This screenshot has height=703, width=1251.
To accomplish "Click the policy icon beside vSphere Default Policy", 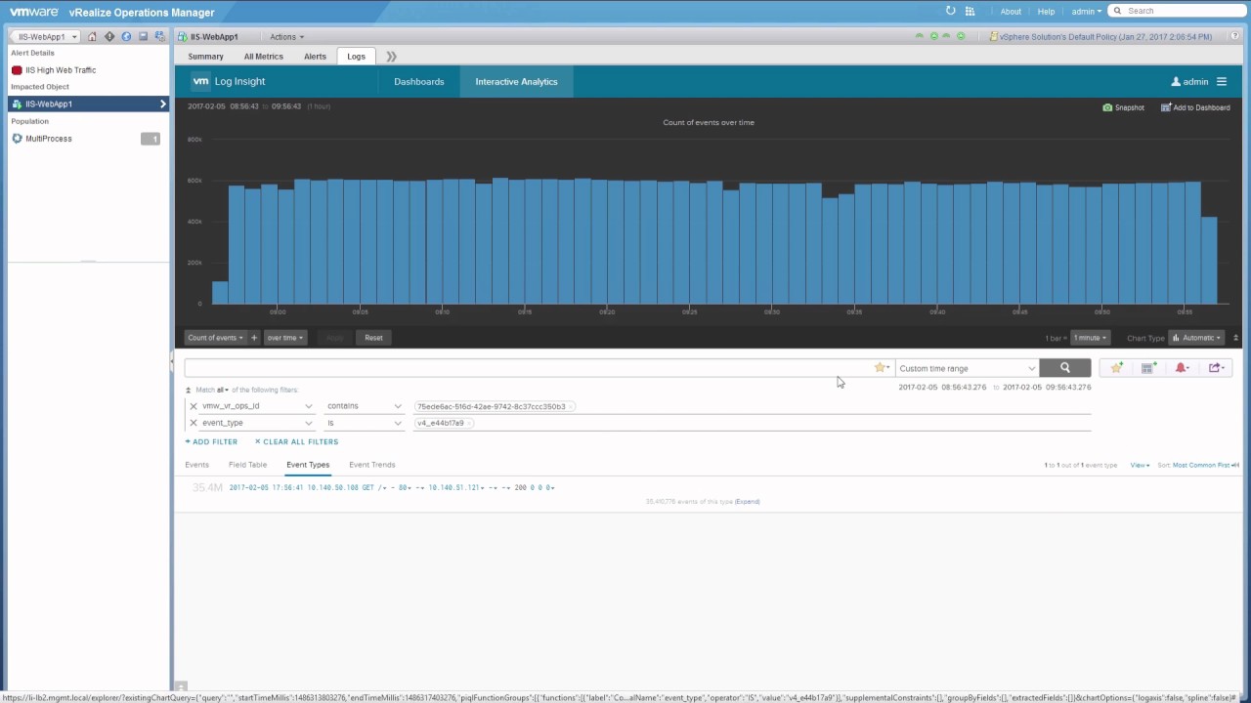I will 994,36.
